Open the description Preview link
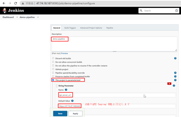Viewport: 181px width, 117px height. [65, 53]
